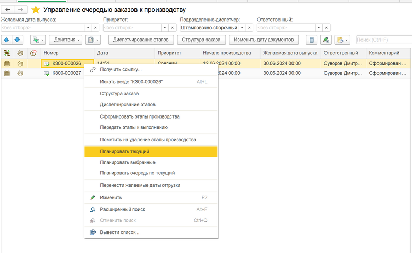Open the Ответственный filter dropdown
412x253 pixels.
(x=319, y=28)
